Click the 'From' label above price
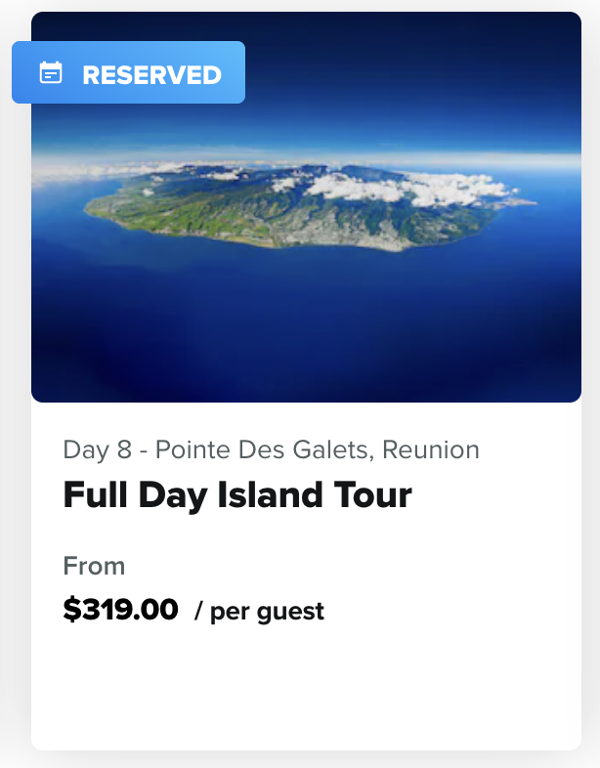This screenshot has width=600, height=768. coord(94,566)
